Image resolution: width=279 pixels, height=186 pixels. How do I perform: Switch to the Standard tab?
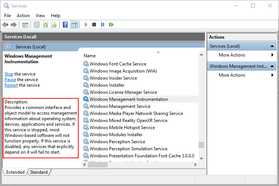click(39, 172)
